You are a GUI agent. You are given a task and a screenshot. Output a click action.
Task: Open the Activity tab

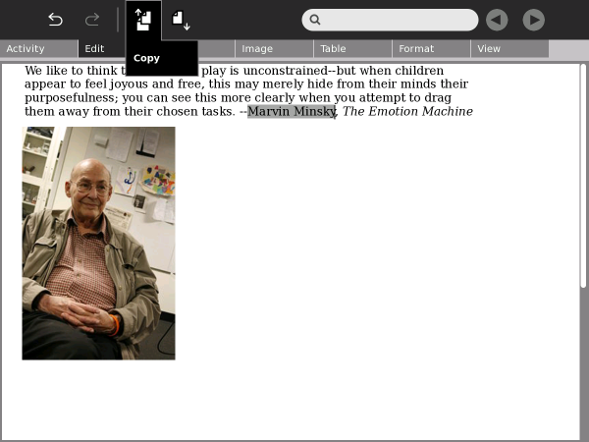click(x=37, y=49)
